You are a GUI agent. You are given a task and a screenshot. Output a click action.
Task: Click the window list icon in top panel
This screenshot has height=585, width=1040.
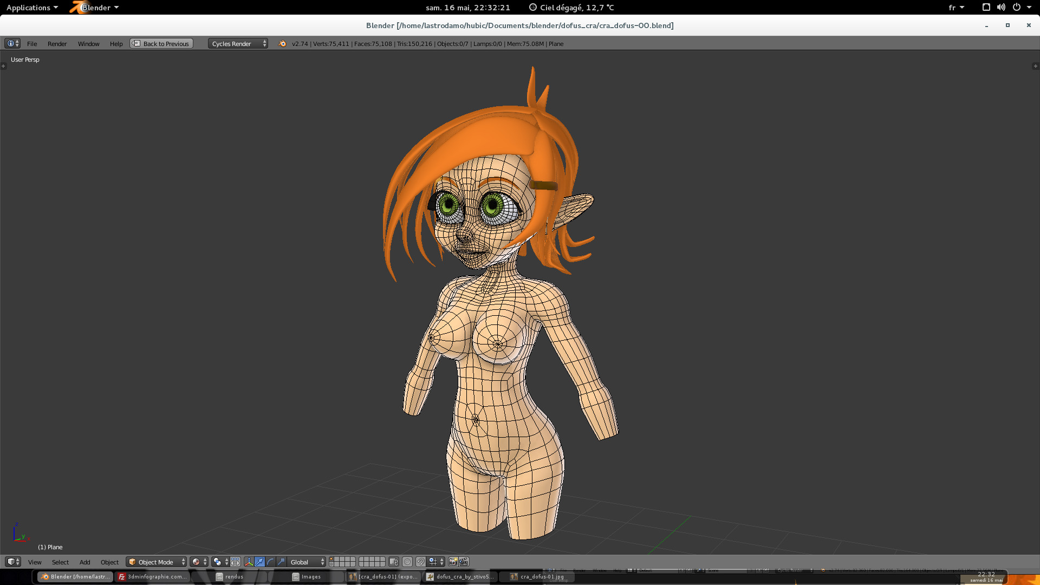click(986, 8)
